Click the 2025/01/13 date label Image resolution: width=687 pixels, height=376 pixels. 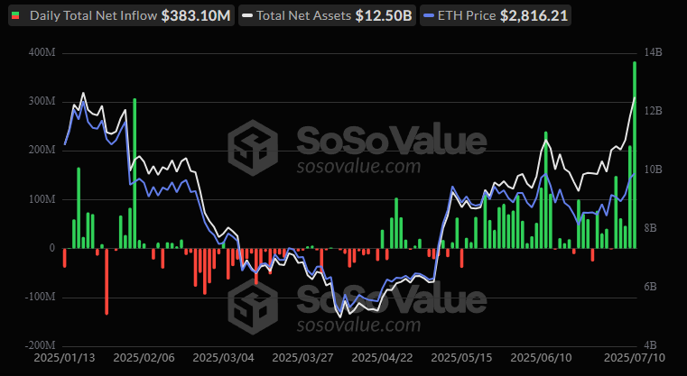coord(64,358)
